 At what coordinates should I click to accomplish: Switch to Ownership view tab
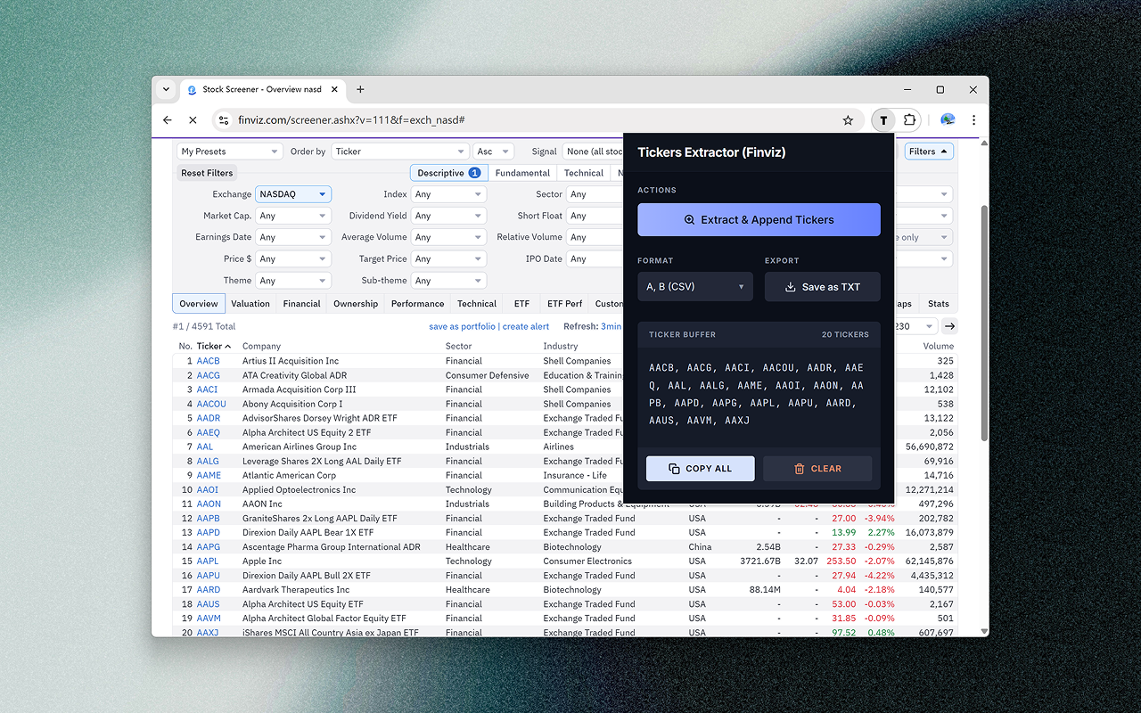coord(356,304)
